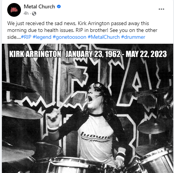Click the globe public audience icon
174x173 pixels.
[34, 13]
